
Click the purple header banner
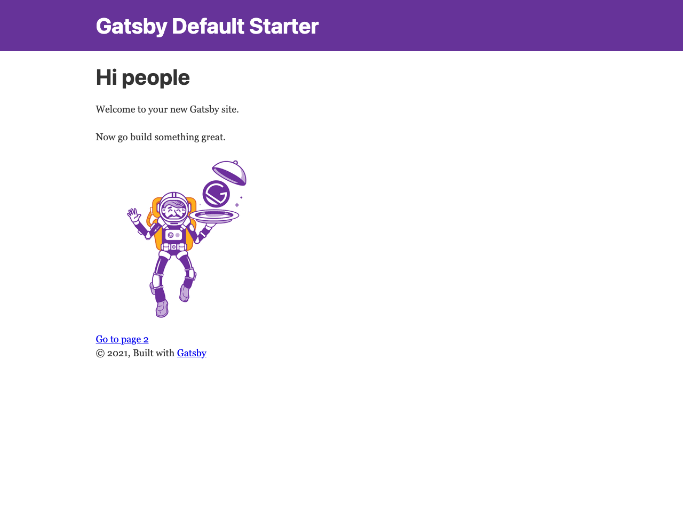427,26
